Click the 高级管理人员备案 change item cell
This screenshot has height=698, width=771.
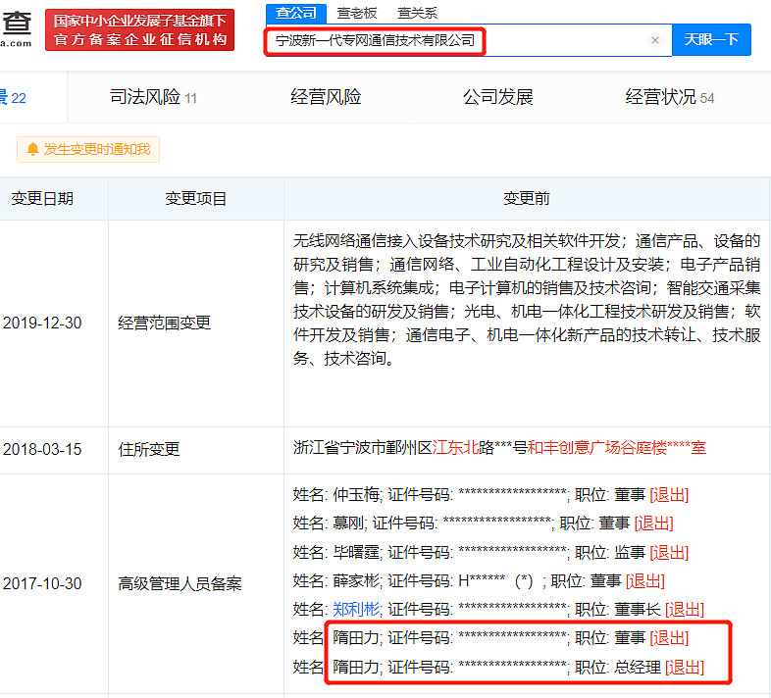point(180,583)
